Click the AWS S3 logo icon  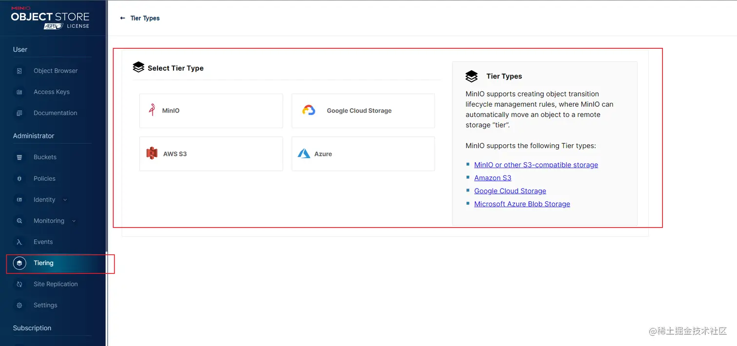pos(152,154)
